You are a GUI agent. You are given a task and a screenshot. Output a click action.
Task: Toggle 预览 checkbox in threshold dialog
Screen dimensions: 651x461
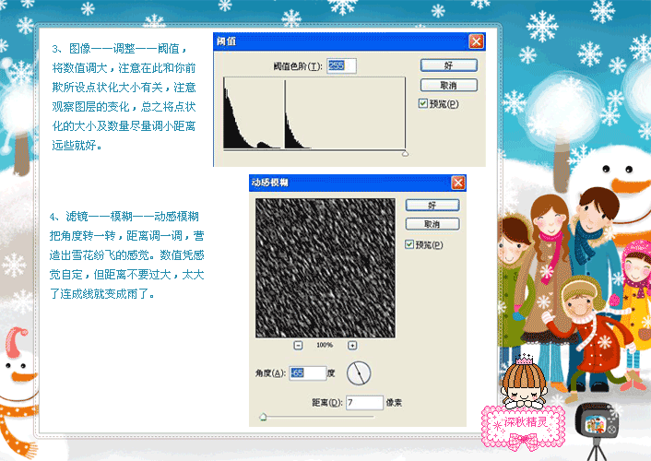pos(423,103)
